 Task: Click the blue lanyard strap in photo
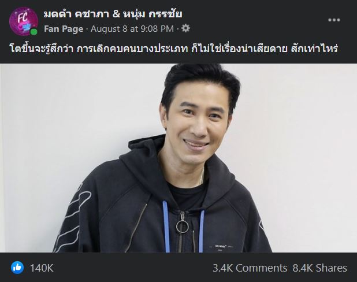click(x=166, y=225)
